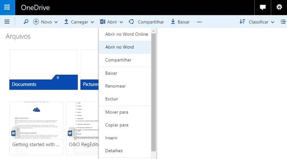Viewport: 287px width, 159px height.
Task: Click Compartilhar in the toolbar
Action: pyautogui.click(x=151, y=22)
